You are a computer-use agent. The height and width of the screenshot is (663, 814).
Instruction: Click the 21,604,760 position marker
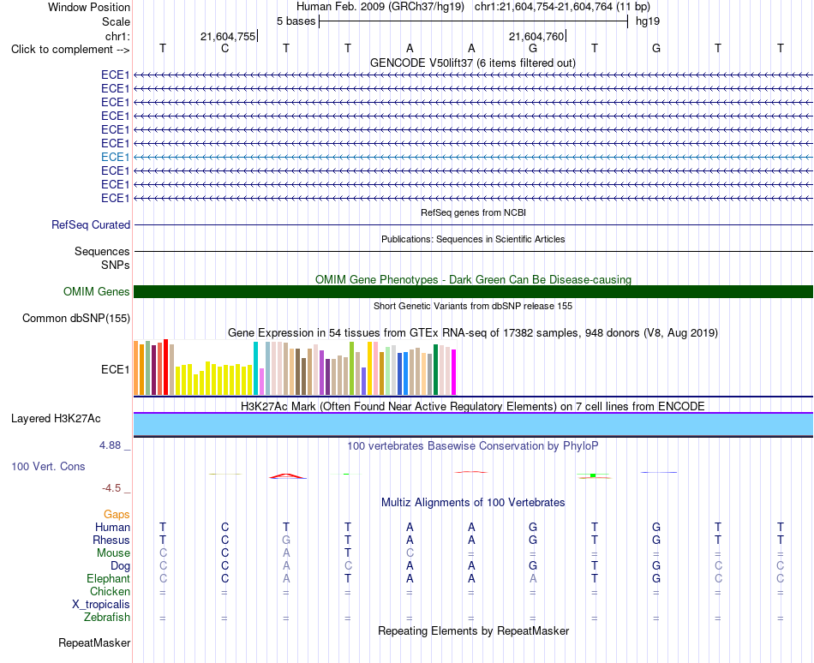pyautogui.click(x=536, y=36)
